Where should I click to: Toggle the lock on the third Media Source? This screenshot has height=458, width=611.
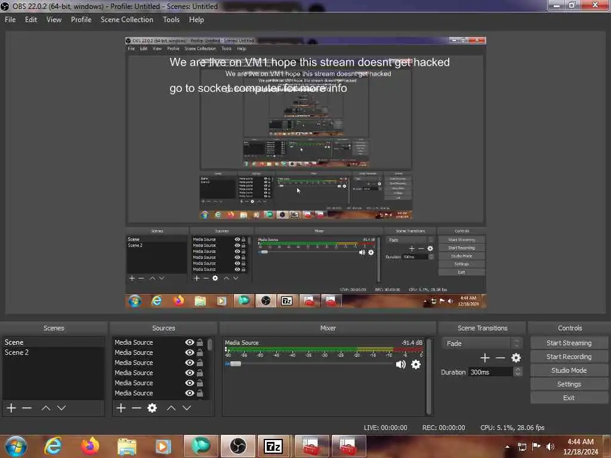tap(200, 363)
